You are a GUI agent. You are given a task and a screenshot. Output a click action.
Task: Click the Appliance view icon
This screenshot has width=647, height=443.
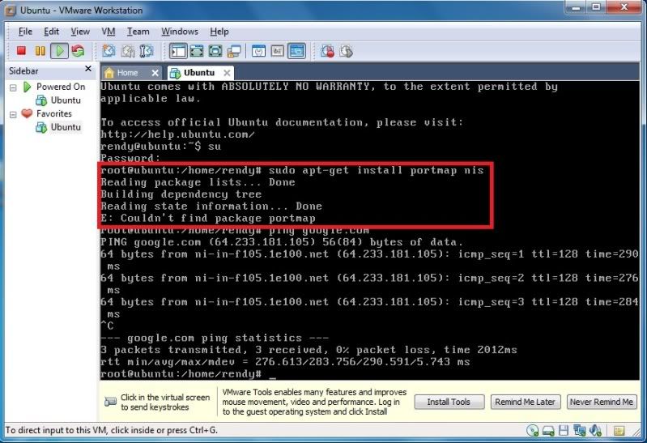coord(277,51)
